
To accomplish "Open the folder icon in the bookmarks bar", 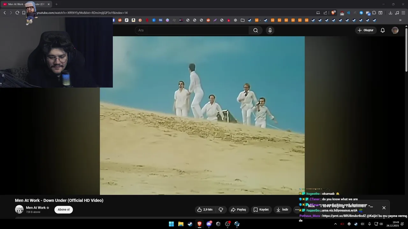I will (243, 20).
